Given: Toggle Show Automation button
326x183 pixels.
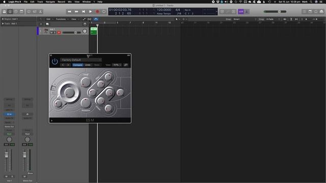Looking at the screenshot, I should pos(84,19).
